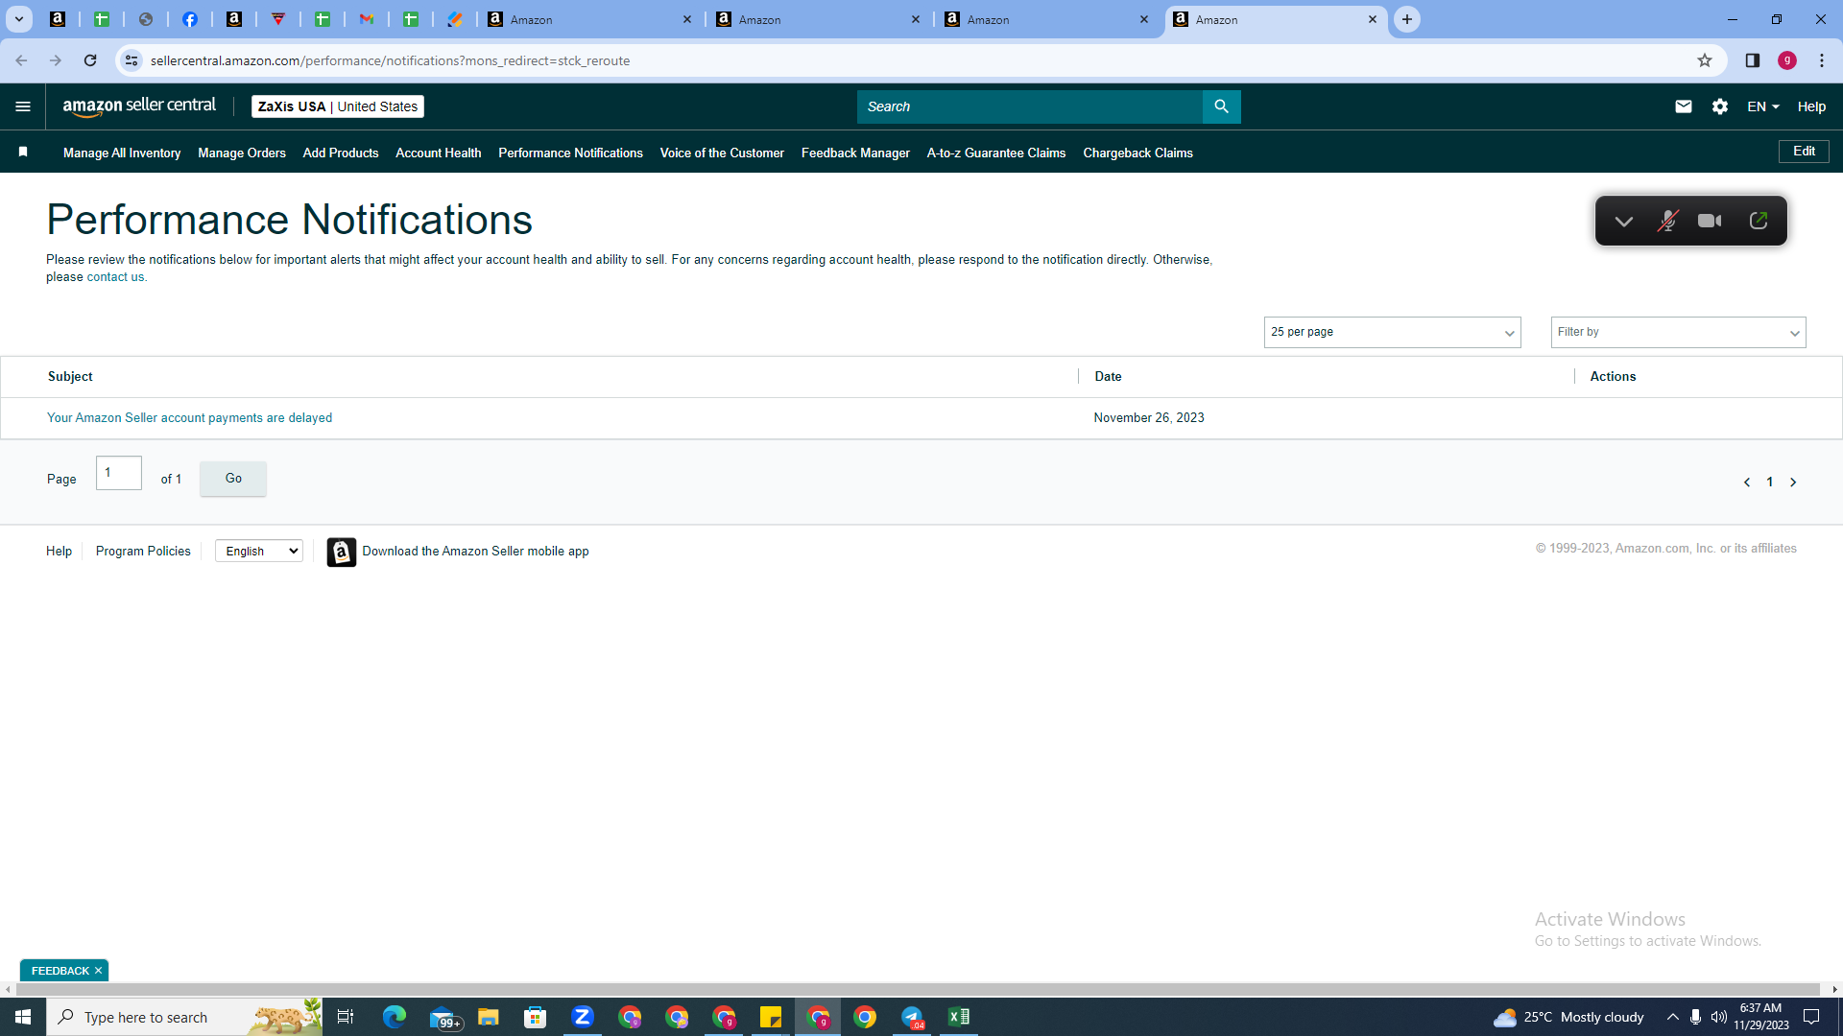The width and height of the screenshot is (1843, 1036).
Task: Open the ZaXis USA account switcher
Action: tap(338, 106)
